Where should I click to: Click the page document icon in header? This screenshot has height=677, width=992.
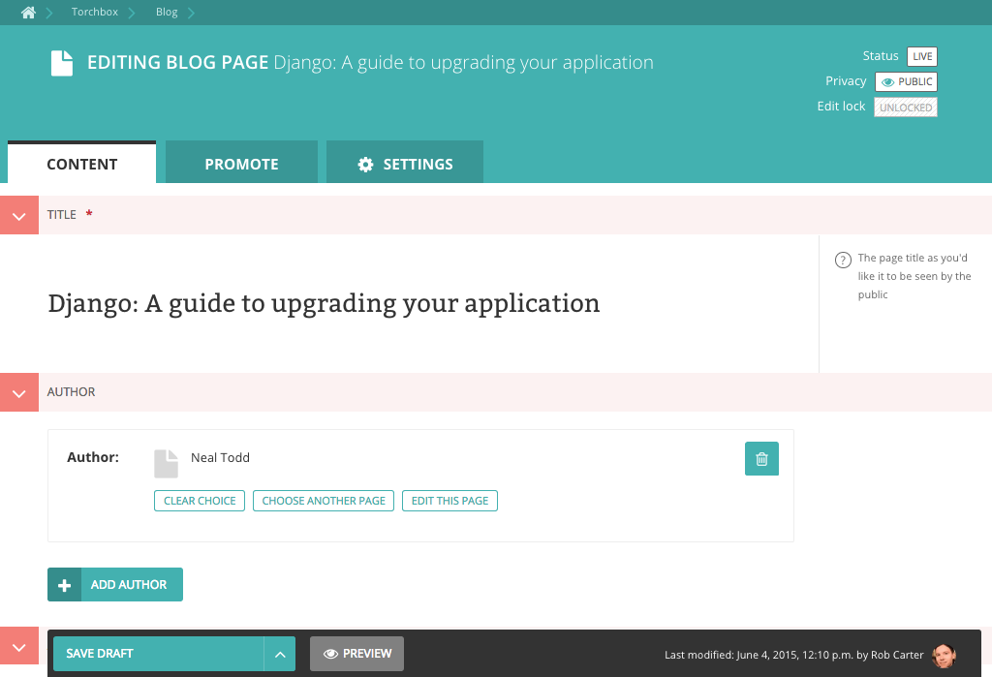(62, 63)
